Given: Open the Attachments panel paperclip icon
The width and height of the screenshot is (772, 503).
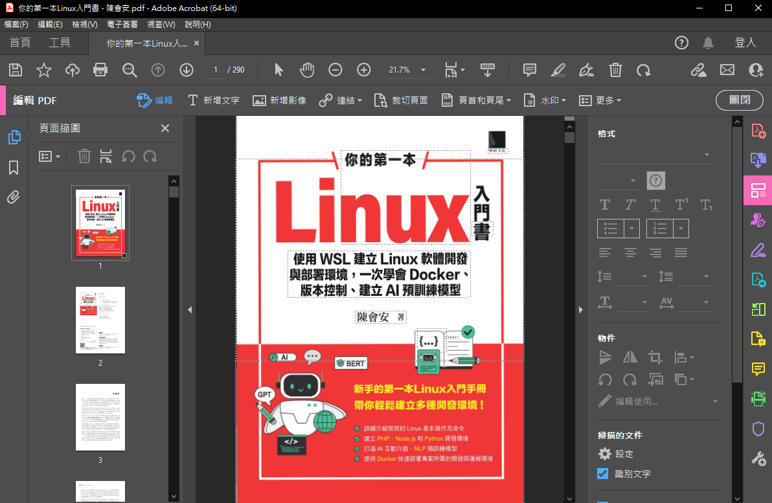Looking at the screenshot, I should [14, 197].
